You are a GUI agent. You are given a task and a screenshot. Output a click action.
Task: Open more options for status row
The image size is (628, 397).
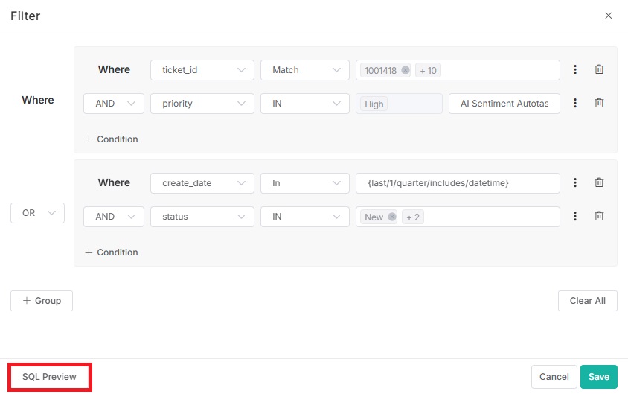pos(575,217)
